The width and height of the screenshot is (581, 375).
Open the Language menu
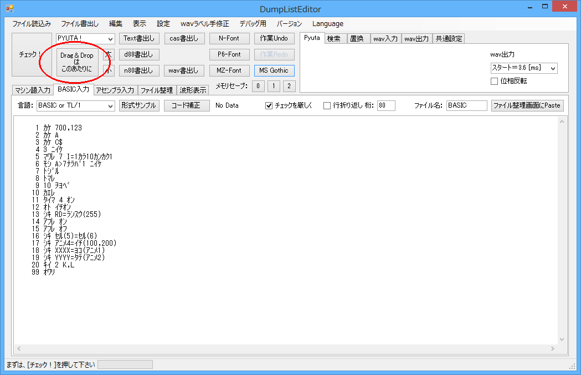click(x=327, y=24)
